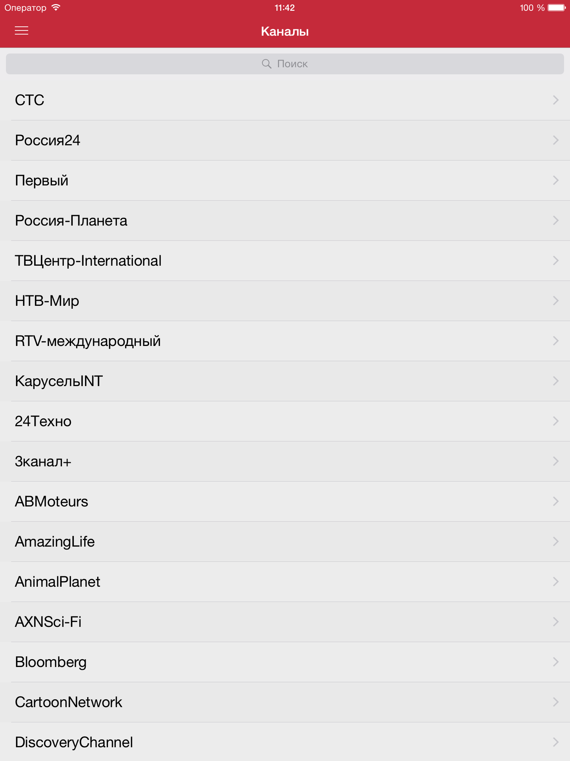
Task: Tap the search magnifier icon
Action: (x=266, y=64)
